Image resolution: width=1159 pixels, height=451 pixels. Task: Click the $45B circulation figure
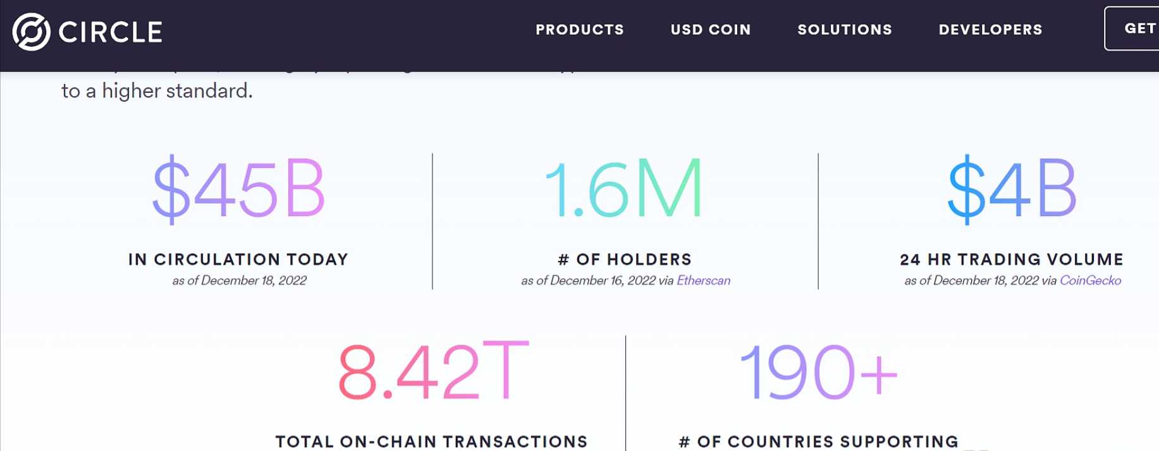click(x=238, y=190)
